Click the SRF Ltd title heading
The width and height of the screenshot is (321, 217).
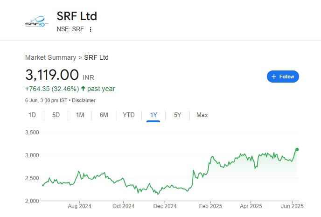(x=77, y=16)
